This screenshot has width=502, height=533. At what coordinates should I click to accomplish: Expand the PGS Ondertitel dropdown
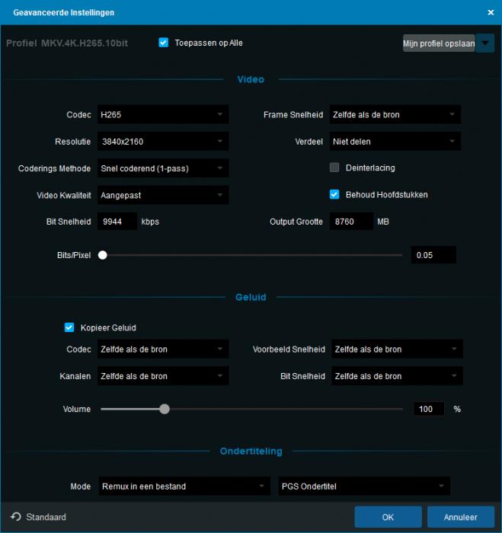tap(364, 486)
